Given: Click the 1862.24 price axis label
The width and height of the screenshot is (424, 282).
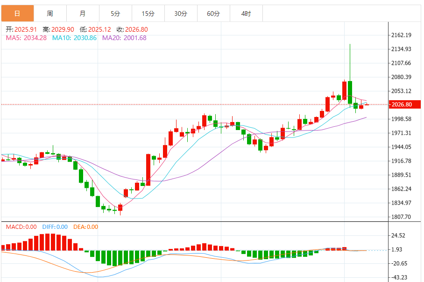Looking at the screenshot, I should [401, 189].
